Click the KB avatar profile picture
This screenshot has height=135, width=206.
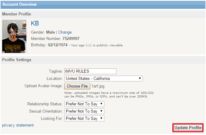point(14,36)
